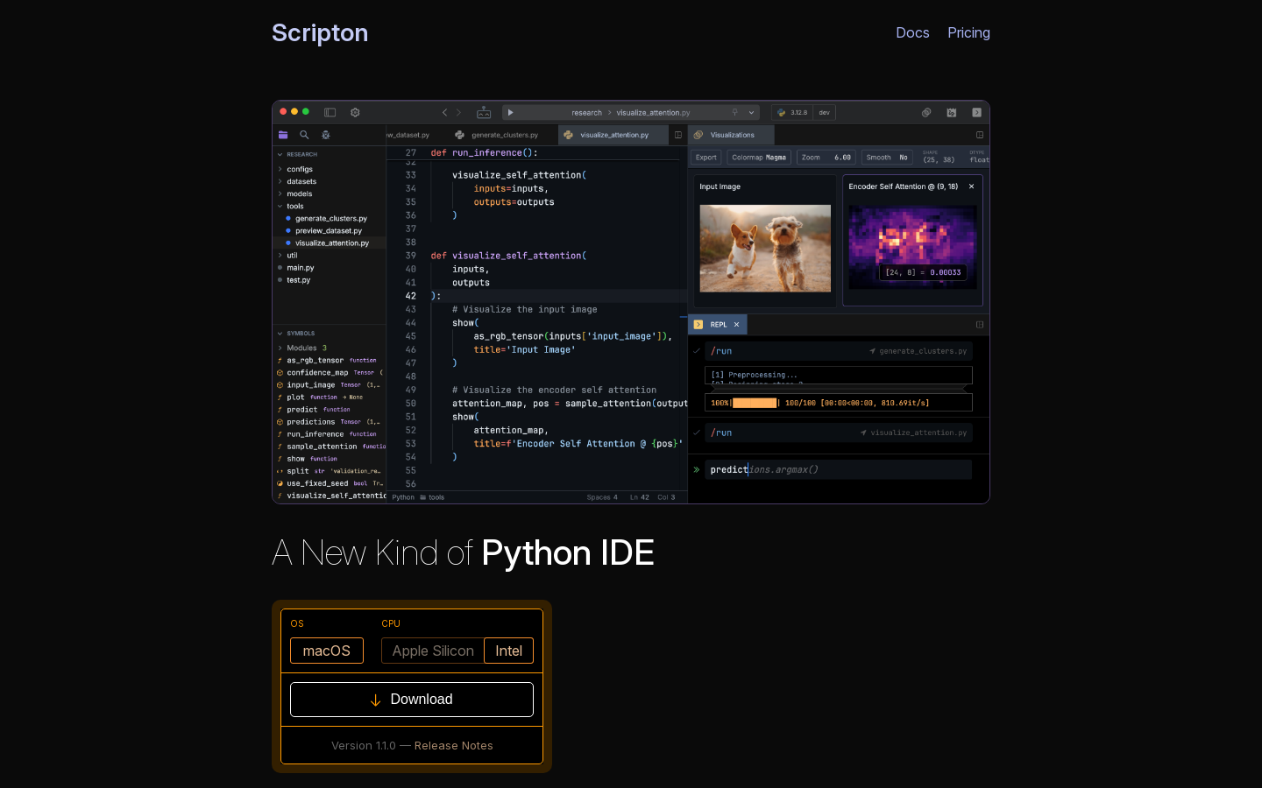Select the Visualizations tab
This screenshot has width=1262, height=788.
click(x=731, y=135)
